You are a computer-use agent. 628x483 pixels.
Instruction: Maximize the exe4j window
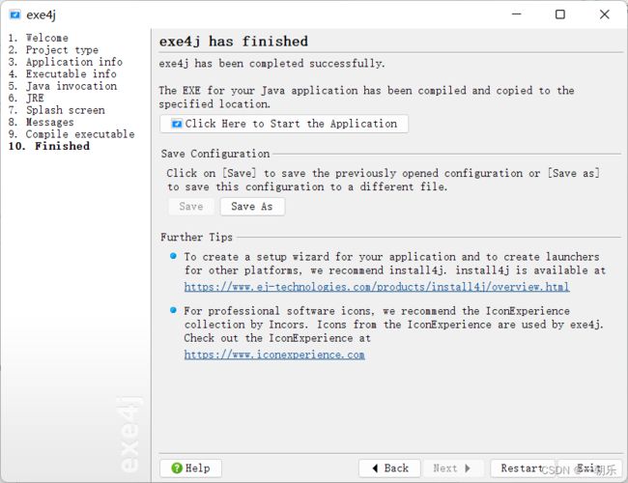click(x=560, y=14)
